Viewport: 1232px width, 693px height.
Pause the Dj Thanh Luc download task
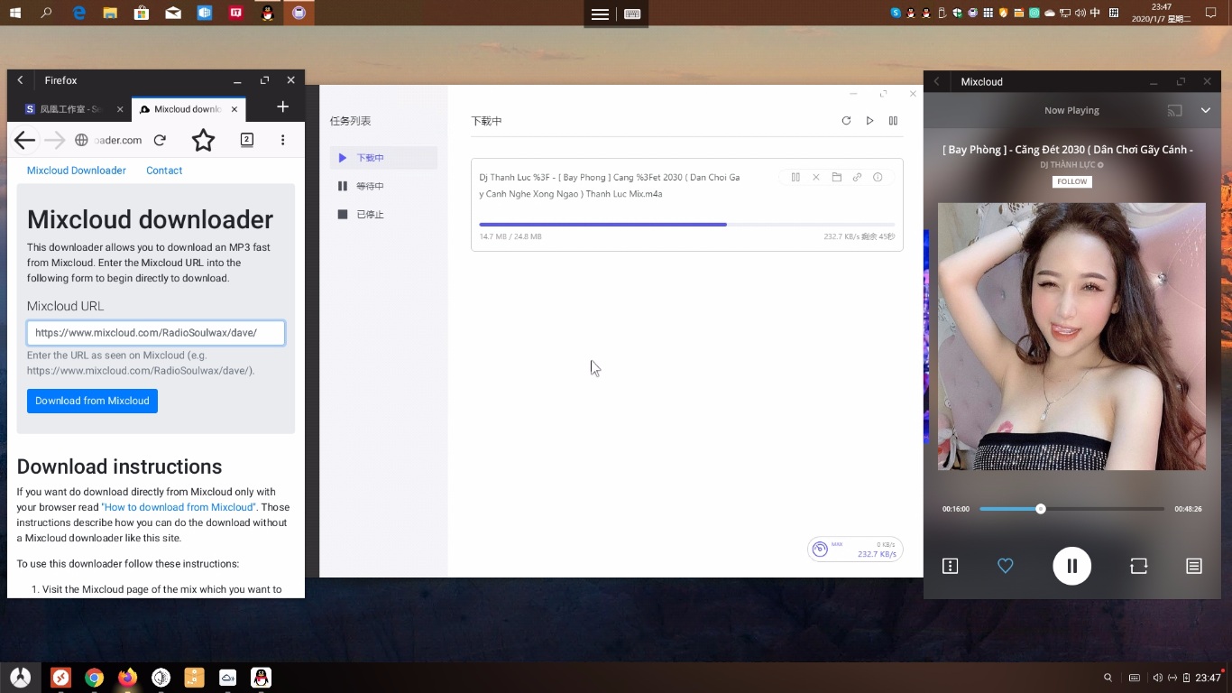795,178
